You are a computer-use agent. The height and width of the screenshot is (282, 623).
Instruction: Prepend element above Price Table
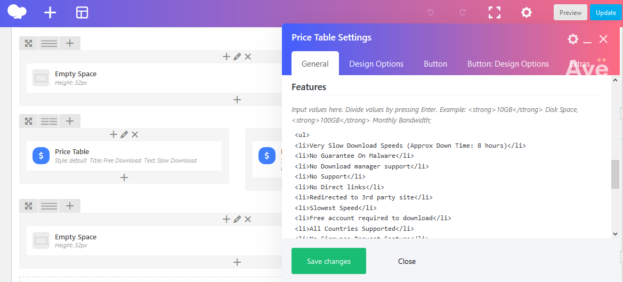113,135
